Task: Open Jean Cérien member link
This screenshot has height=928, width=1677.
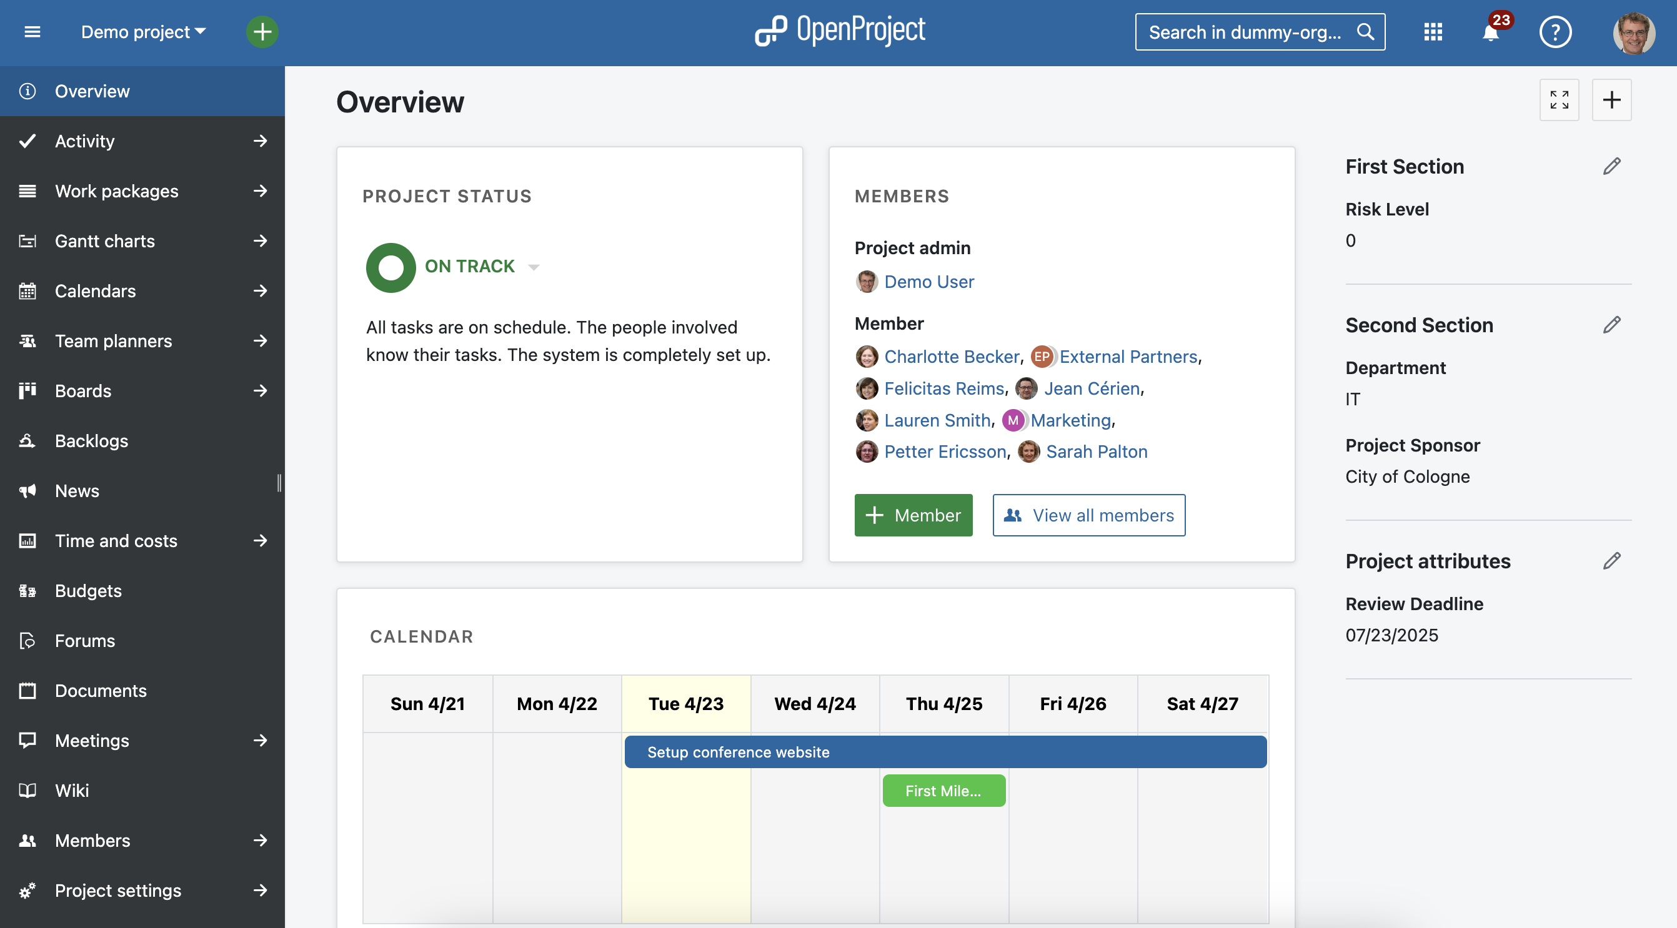Action: 1092,388
